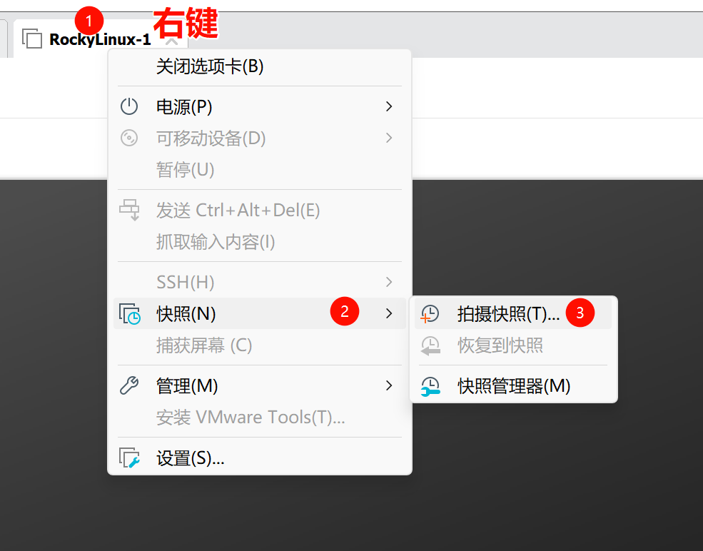Choose 安装 VMware Tools(T)...
703x551 pixels.
pos(260,418)
